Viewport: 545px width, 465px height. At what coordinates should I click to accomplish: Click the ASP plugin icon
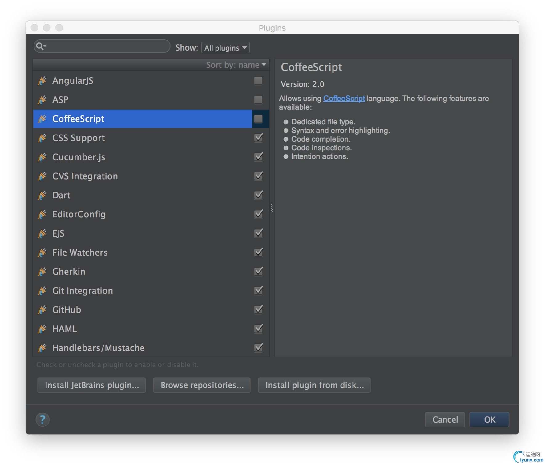tap(42, 100)
